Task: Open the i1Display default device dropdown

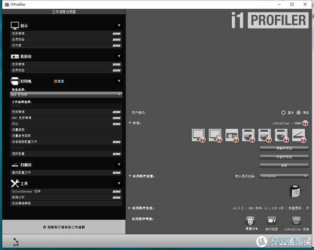Action: (x=284, y=176)
